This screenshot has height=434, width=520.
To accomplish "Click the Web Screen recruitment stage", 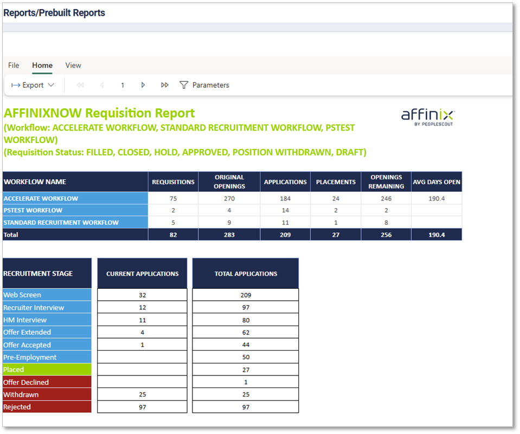I will [22, 295].
